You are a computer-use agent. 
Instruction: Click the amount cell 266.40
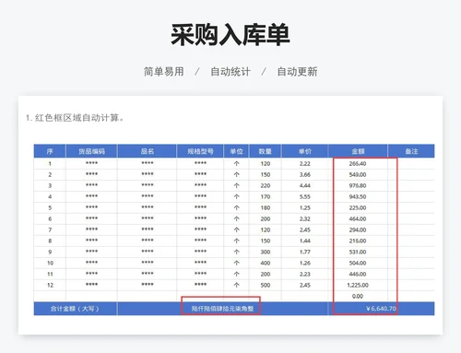pyautogui.click(x=358, y=163)
